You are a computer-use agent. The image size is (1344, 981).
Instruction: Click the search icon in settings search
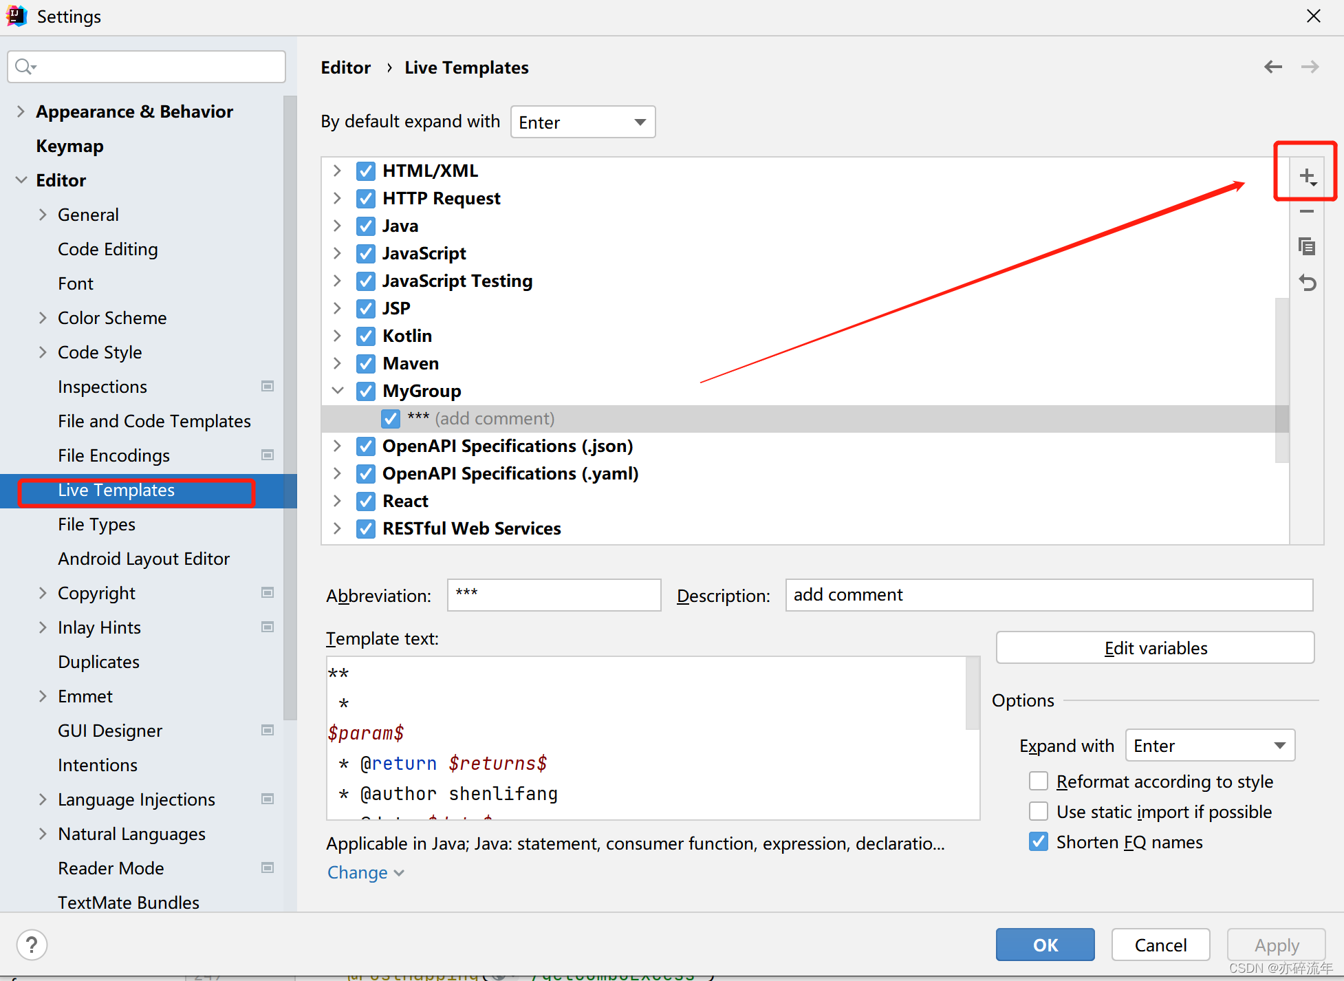tap(25, 67)
